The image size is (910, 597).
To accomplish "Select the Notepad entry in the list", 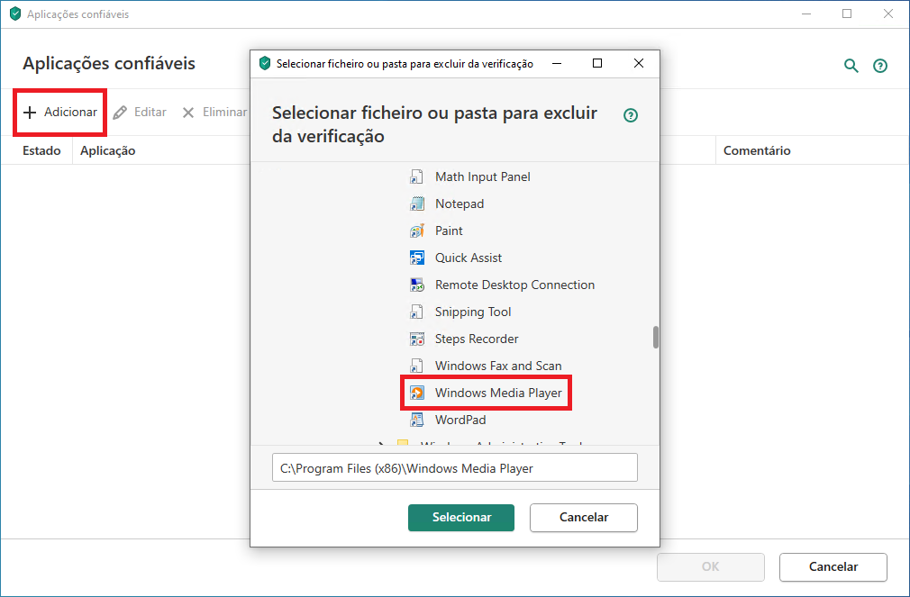I will coord(447,204).
